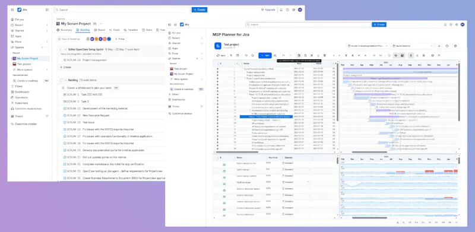Click search field in MSP Planner window header
Image resolution: width=475 pixels, height=232 pixels.
coord(308,24)
